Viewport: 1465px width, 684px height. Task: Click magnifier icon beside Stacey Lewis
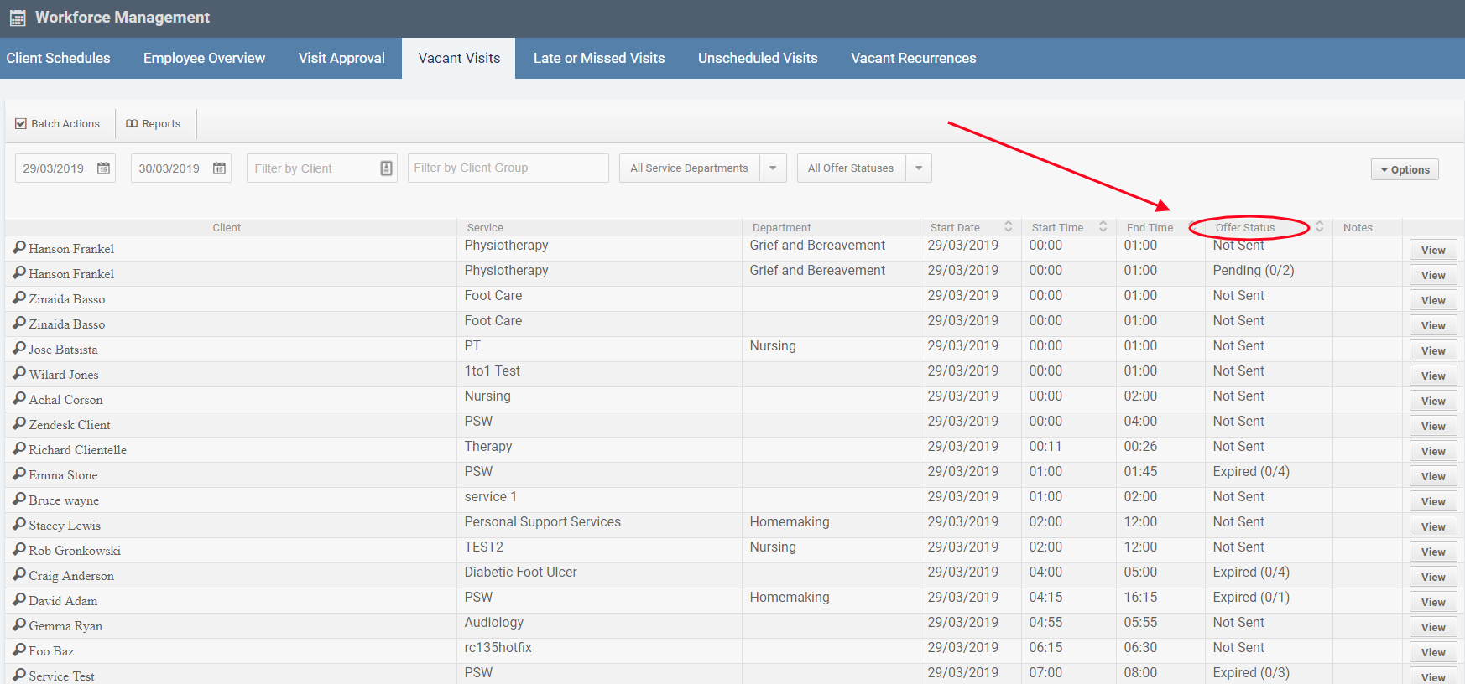(19, 525)
